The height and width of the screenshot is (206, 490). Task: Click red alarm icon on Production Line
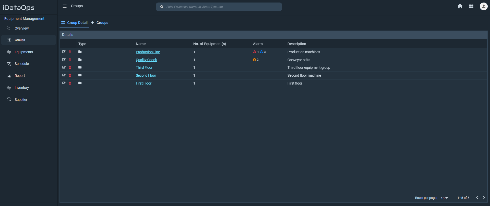pyautogui.click(x=255, y=52)
